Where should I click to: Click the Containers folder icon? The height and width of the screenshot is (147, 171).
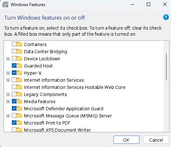click(x=19, y=44)
